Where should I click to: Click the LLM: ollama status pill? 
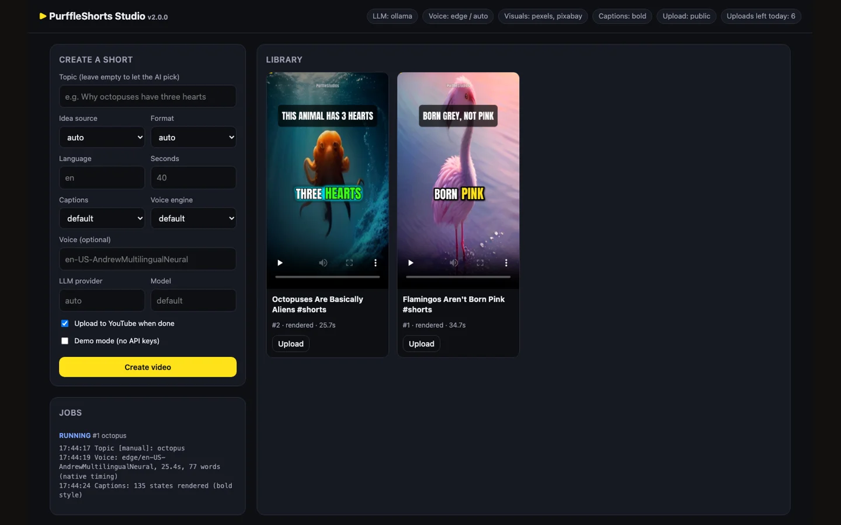pos(392,16)
